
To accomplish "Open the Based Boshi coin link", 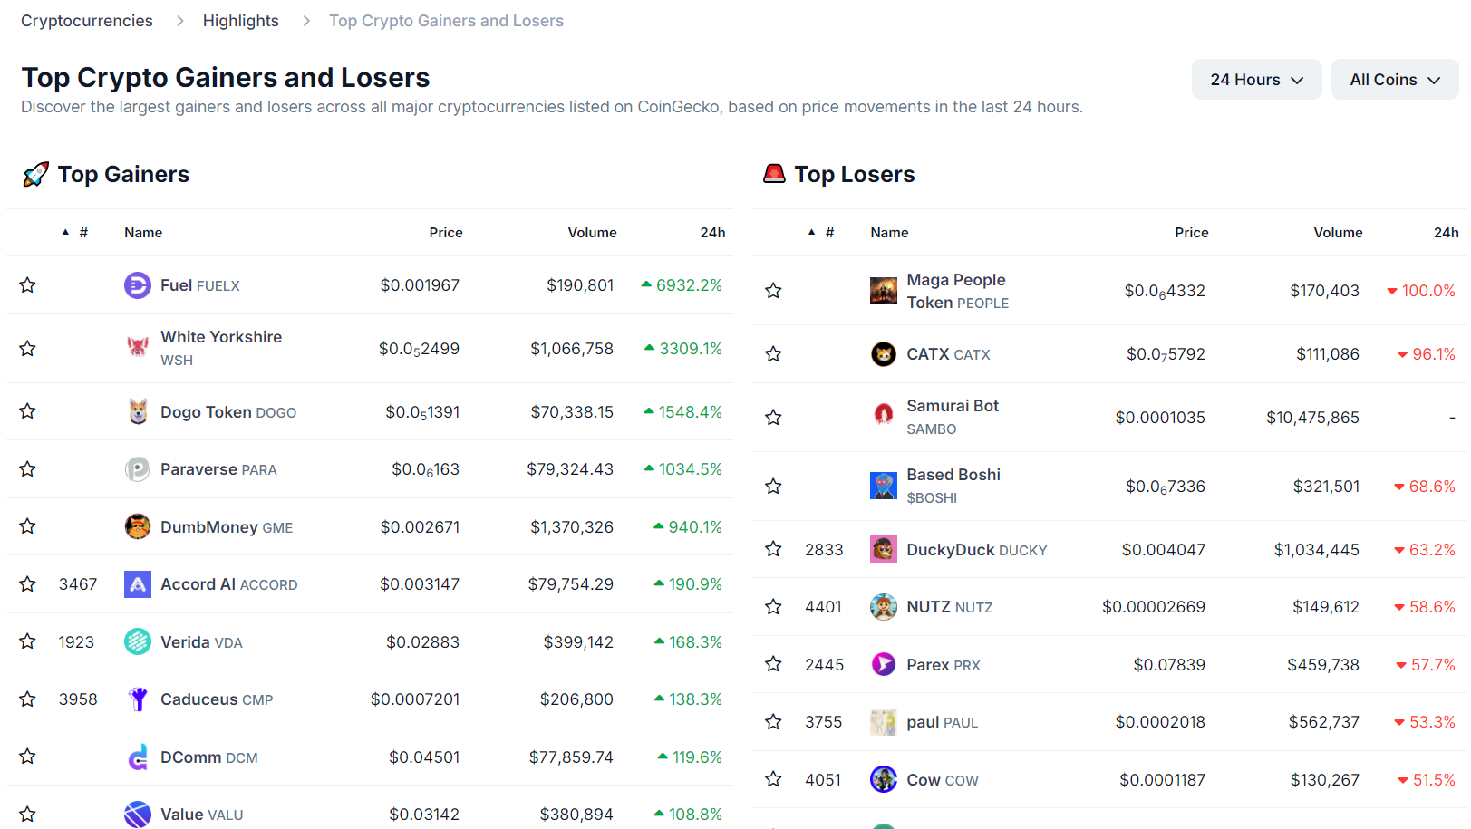I will [x=953, y=486].
